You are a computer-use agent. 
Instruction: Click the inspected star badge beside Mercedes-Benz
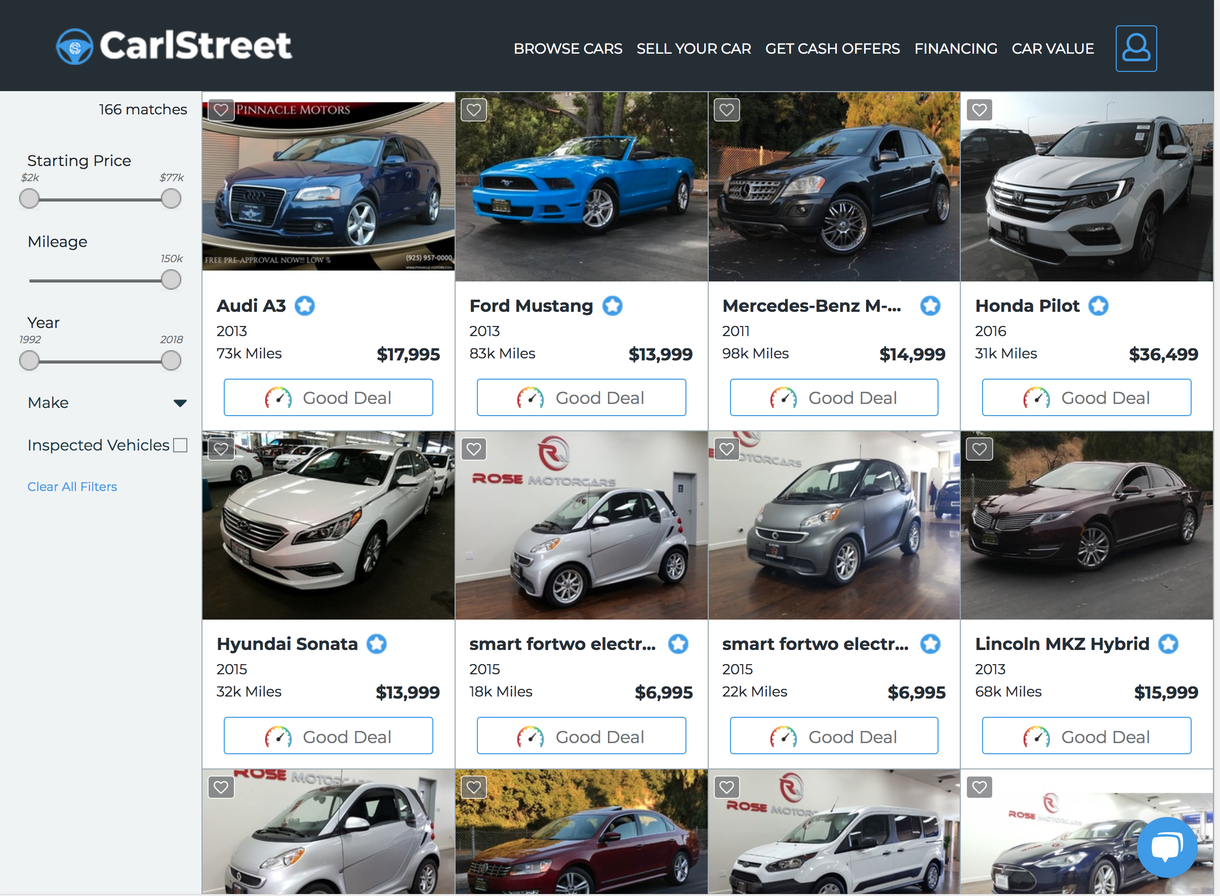point(930,306)
